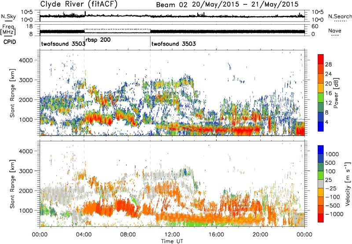The width and height of the screenshot is (352, 244).
Task: Click the '18' frequency axis tick
Action: point(29,26)
